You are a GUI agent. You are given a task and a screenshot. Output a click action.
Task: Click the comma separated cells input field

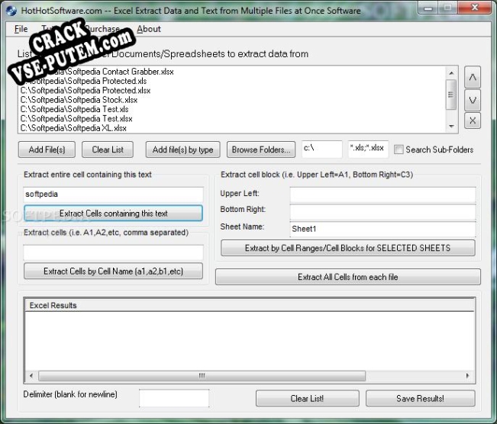(x=113, y=252)
